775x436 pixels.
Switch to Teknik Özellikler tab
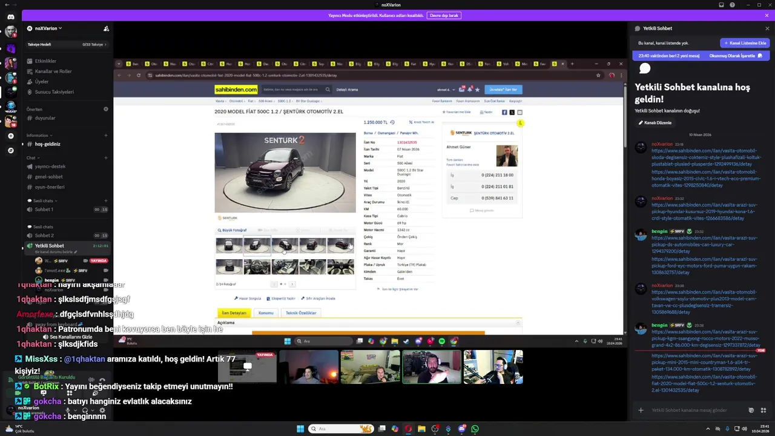(x=301, y=313)
